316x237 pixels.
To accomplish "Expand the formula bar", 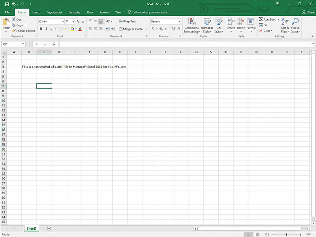I will 313,44.
